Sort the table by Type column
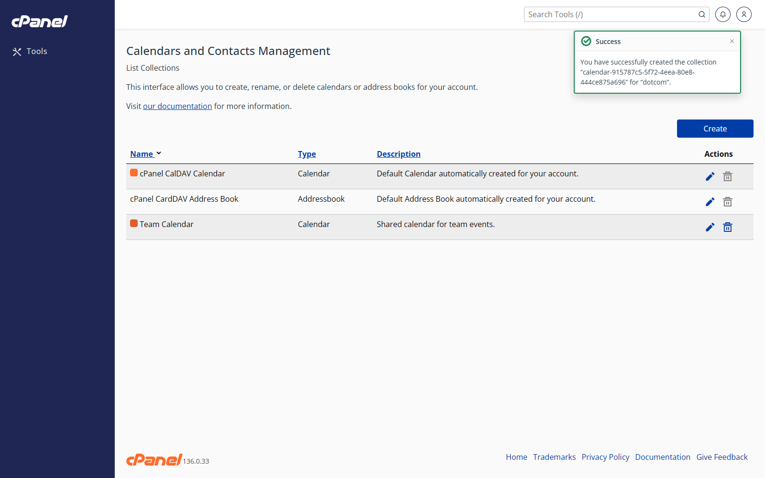The width and height of the screenshot is (765, 478). pyautogui.click(x=307, y=154)
